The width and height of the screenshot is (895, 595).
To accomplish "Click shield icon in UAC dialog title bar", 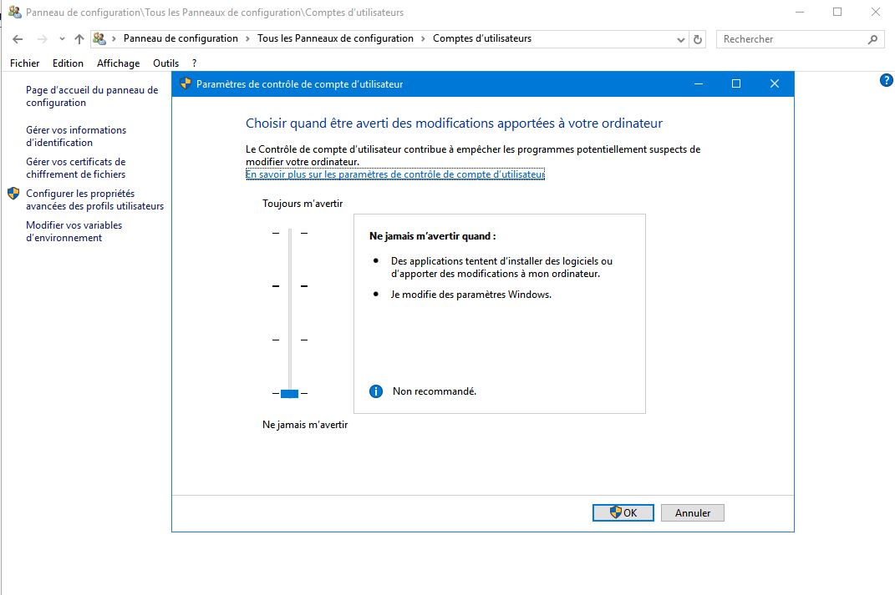I will click(x=186, y=83).
